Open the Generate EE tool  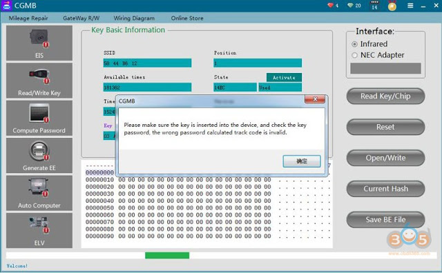click(39, 155)
